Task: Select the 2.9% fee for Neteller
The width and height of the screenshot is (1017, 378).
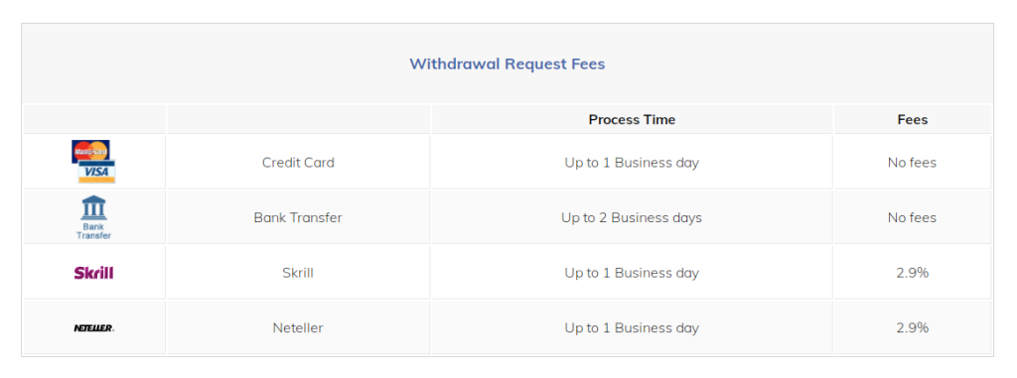Action: 913,328
